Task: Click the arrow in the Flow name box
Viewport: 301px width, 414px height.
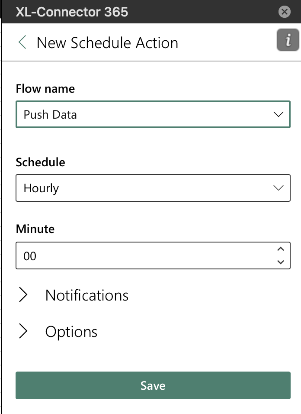Action: (279, 114)
